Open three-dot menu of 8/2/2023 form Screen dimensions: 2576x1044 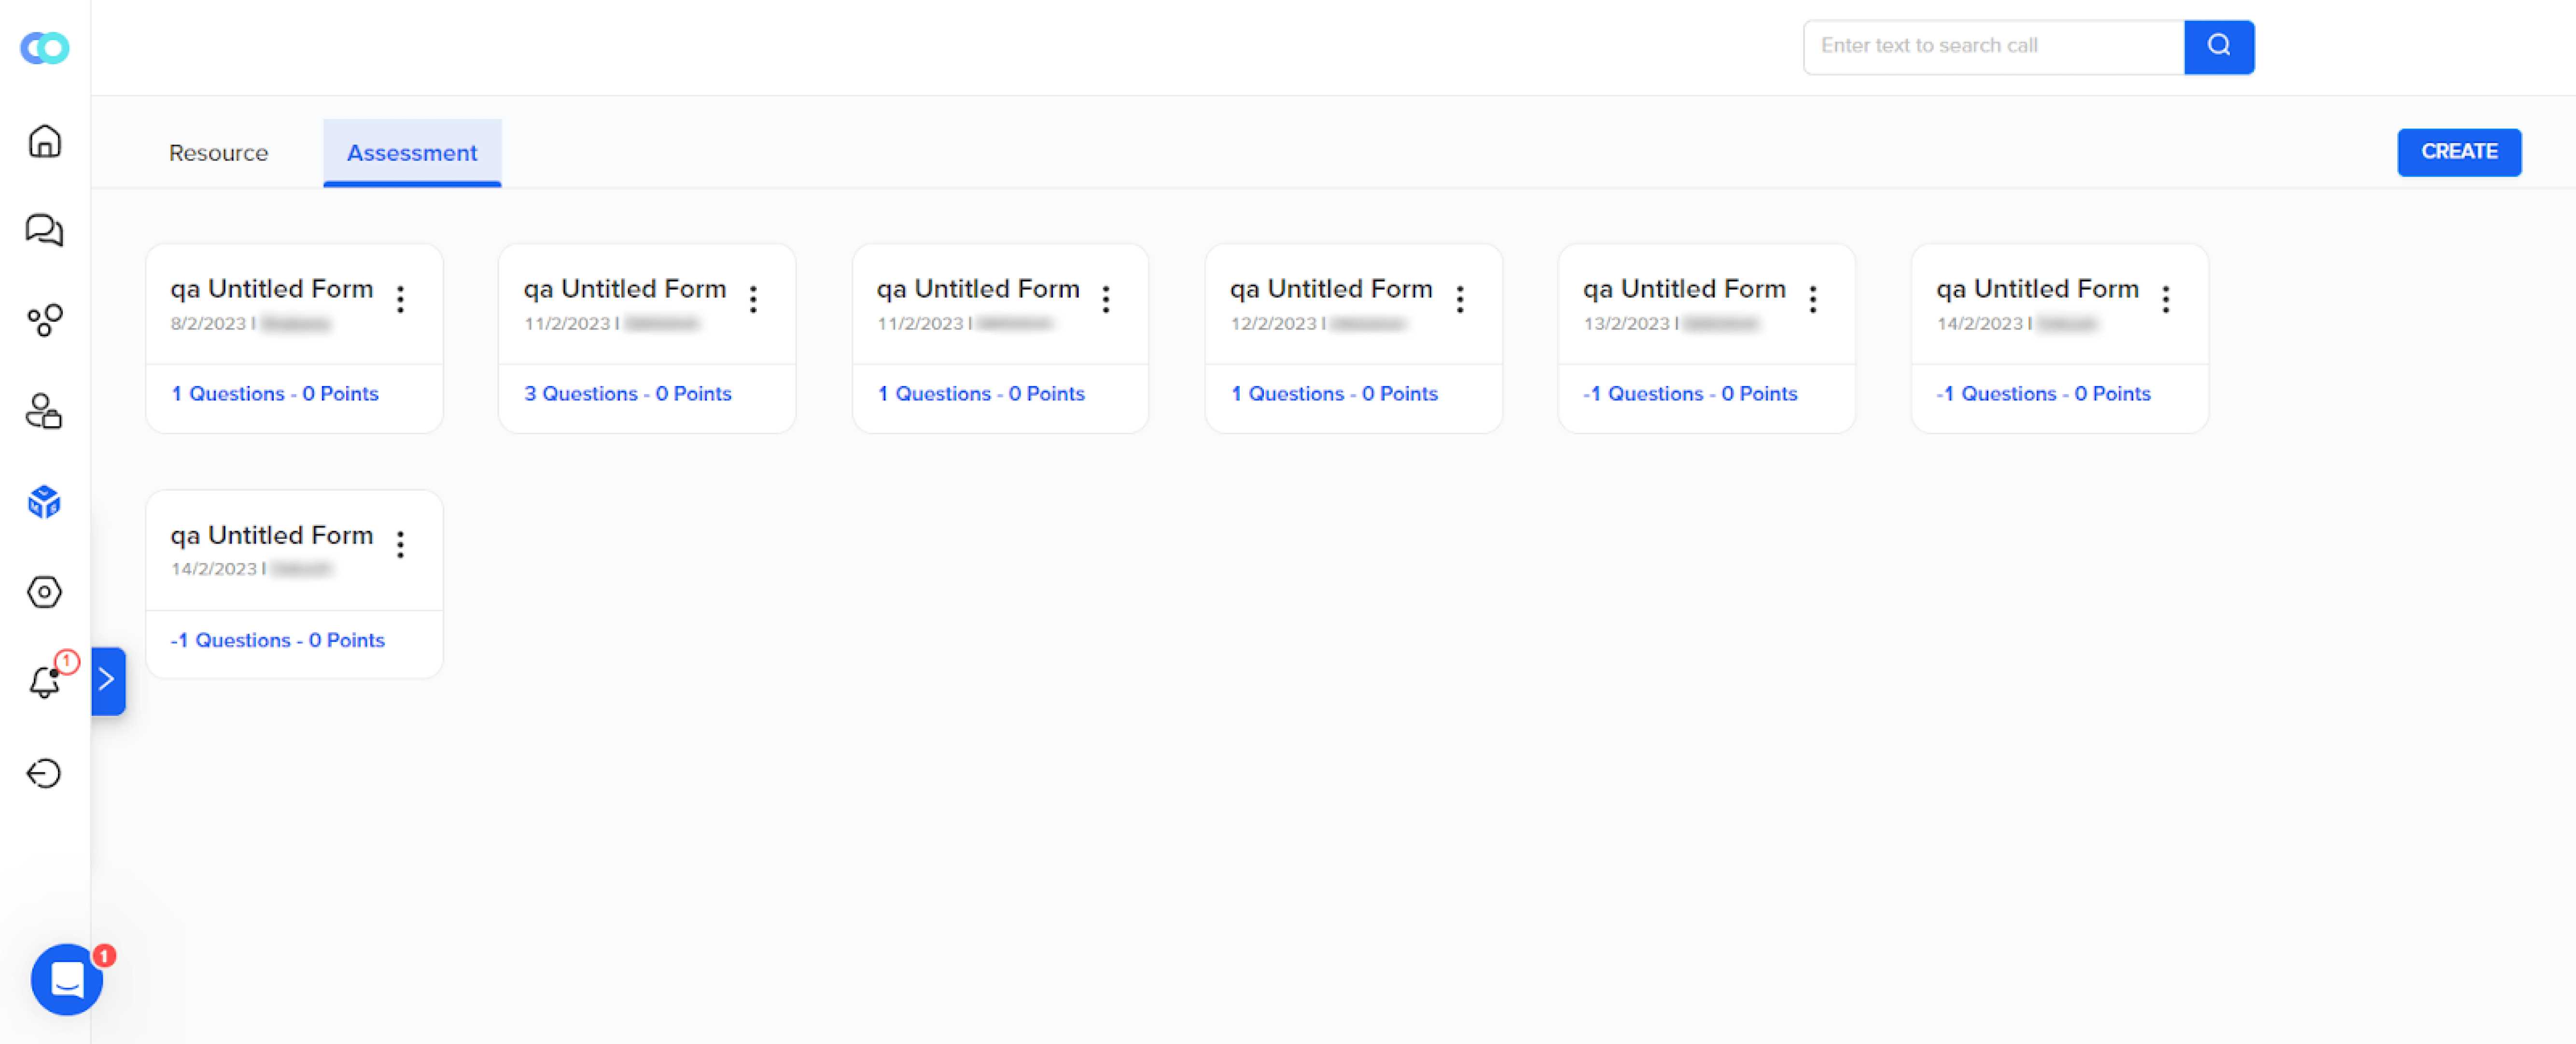click(400, 299)
